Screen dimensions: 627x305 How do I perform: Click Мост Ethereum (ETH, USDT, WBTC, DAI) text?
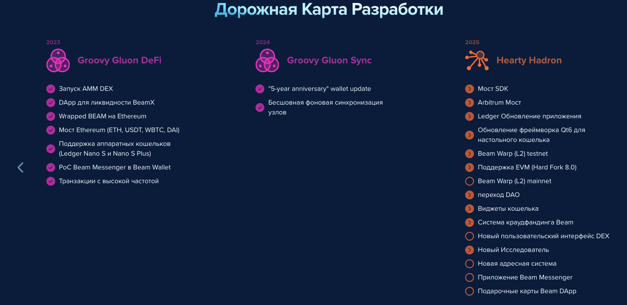[119, 130]
